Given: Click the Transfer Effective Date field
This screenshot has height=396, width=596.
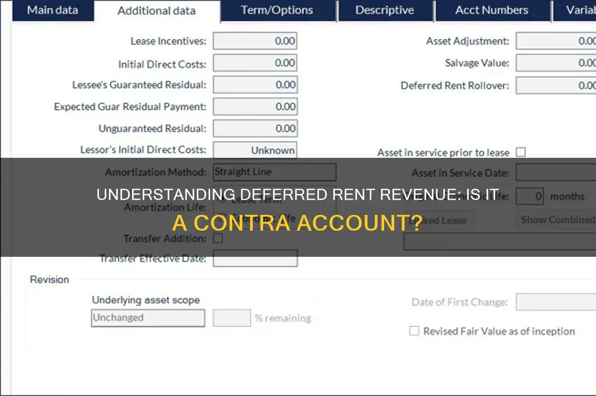Looking at the screenshot, I should click(255, 259).
